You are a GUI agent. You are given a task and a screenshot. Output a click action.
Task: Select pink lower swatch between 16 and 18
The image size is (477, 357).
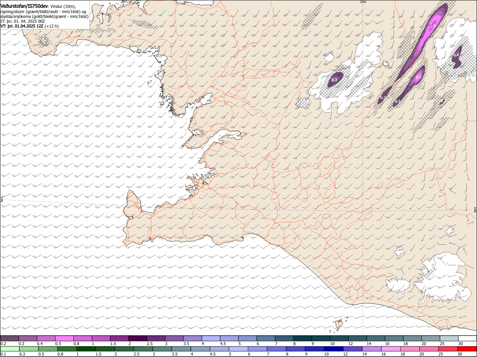pos(390,349)
